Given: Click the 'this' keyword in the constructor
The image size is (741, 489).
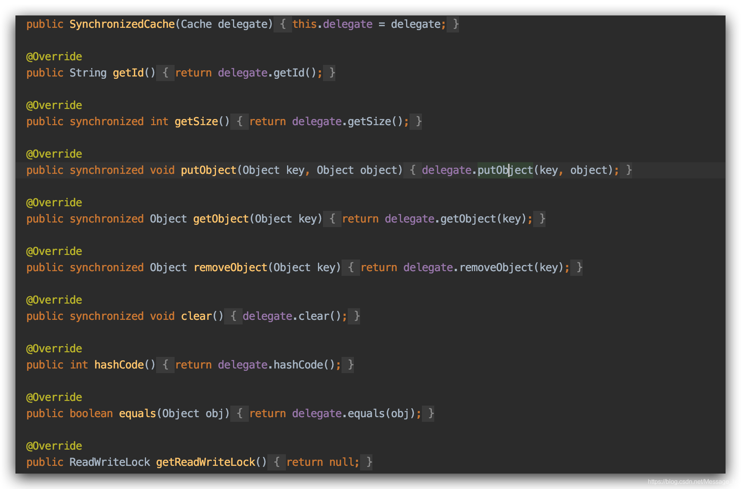Looking at the screenshot, I should [304, 24].
